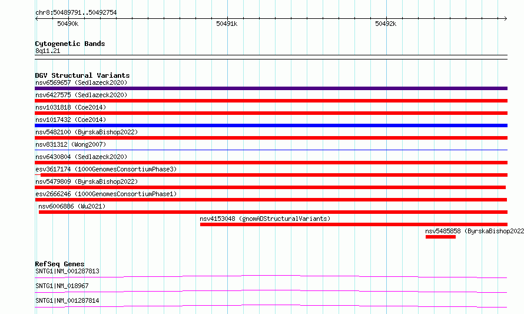Click the thin blue nsv831312 line

(271, 150)
